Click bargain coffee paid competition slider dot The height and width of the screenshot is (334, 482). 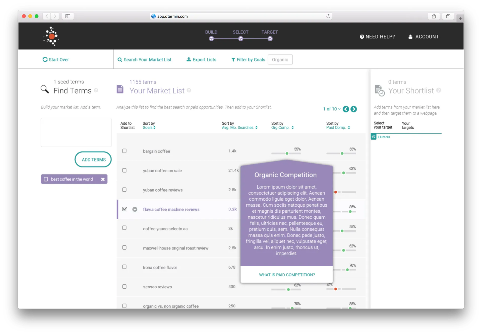click(x=342, y=153)
